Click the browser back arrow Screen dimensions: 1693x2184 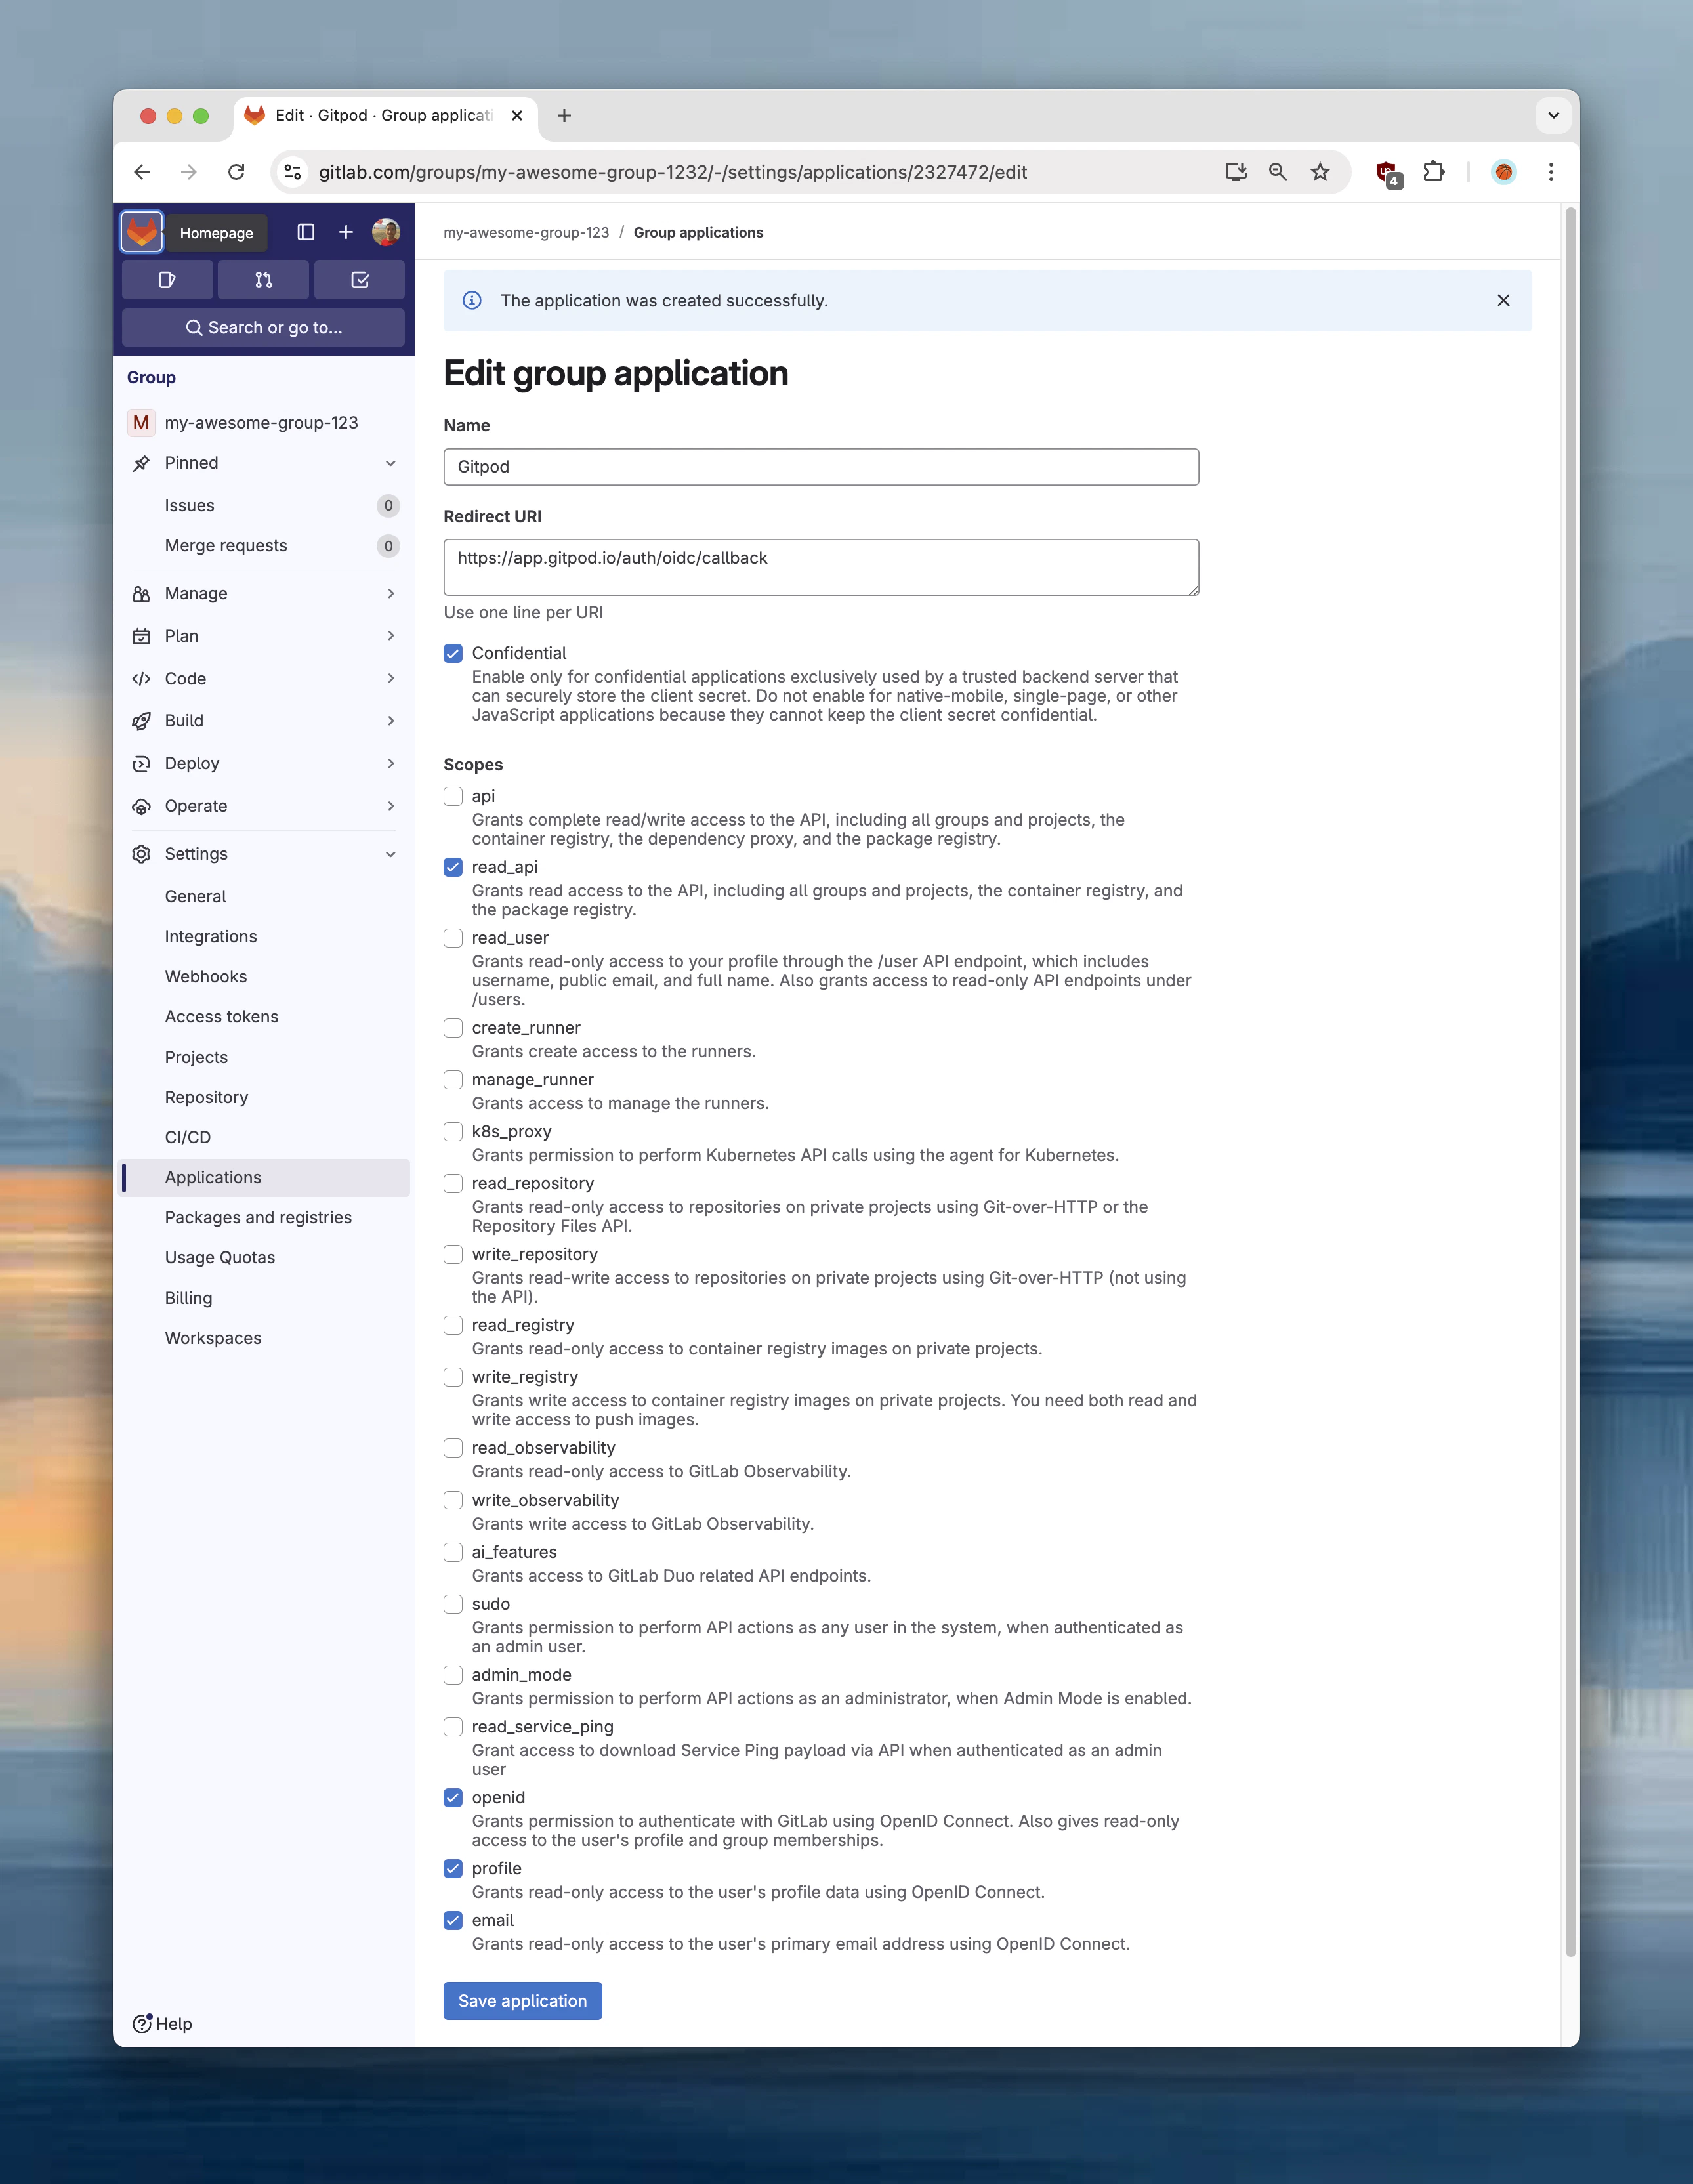(x=142, y=172)
